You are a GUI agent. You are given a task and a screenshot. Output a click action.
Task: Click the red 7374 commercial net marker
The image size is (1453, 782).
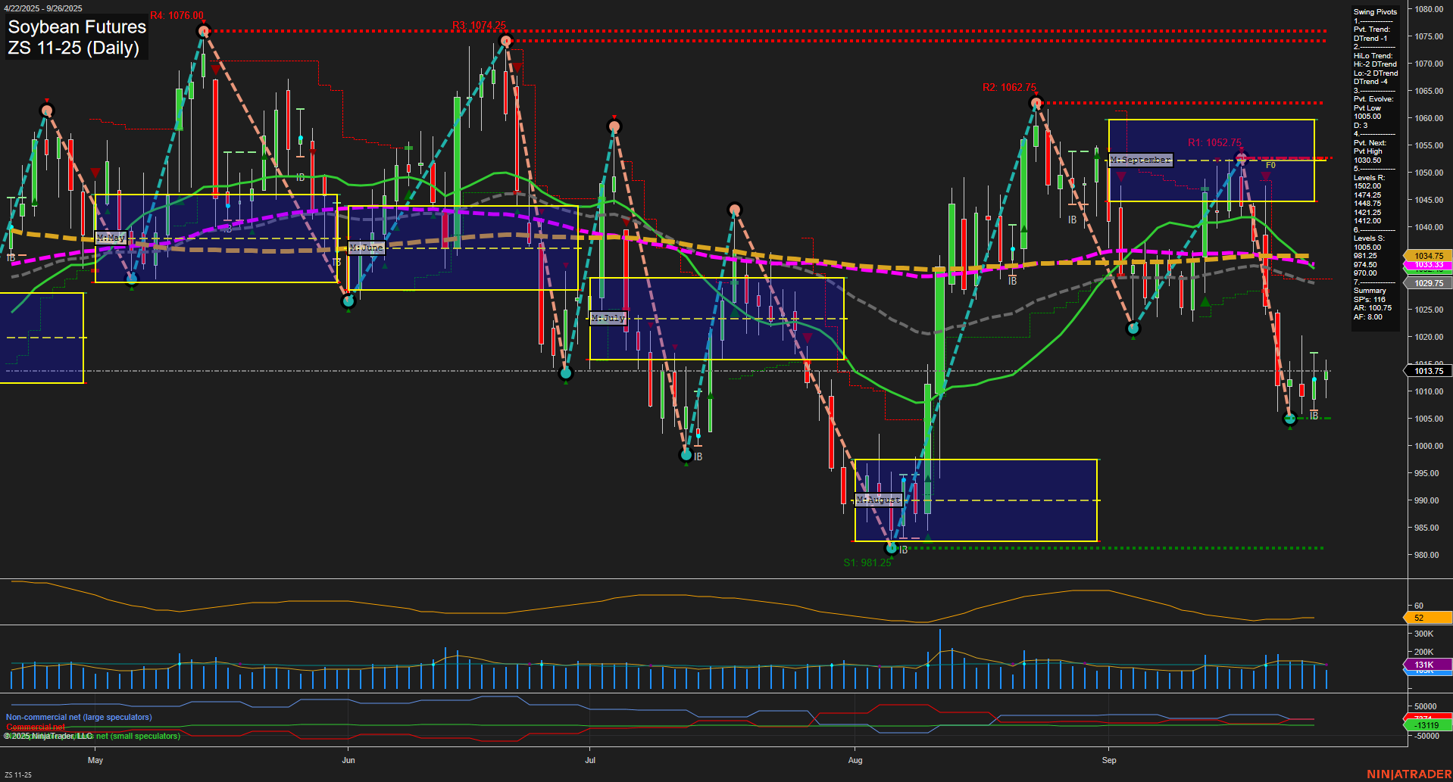click(1425, 718)
